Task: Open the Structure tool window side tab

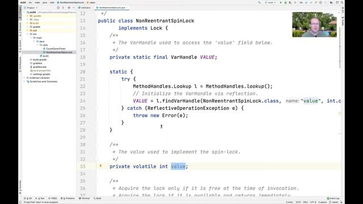Action: [x=20, y=29]
